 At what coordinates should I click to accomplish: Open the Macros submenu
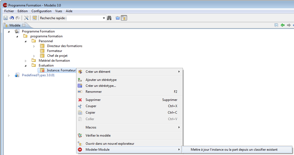pos(129,127)
